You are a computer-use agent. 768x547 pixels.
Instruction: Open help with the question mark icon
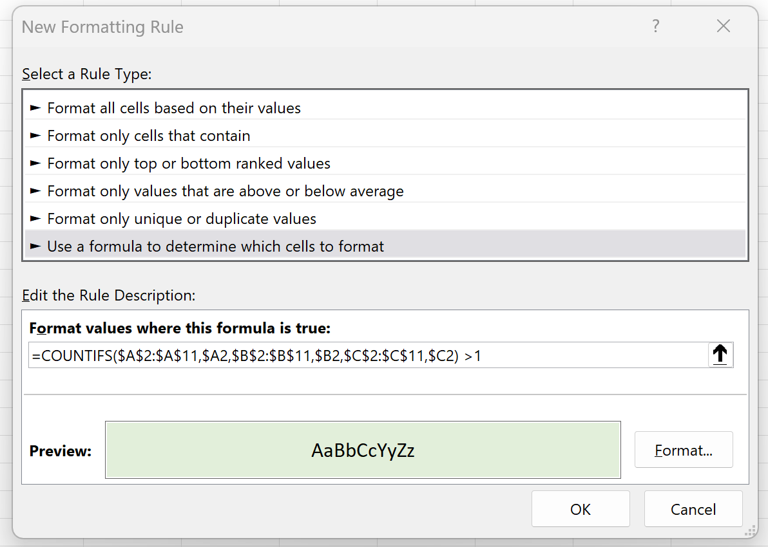[x=656, y=26]
